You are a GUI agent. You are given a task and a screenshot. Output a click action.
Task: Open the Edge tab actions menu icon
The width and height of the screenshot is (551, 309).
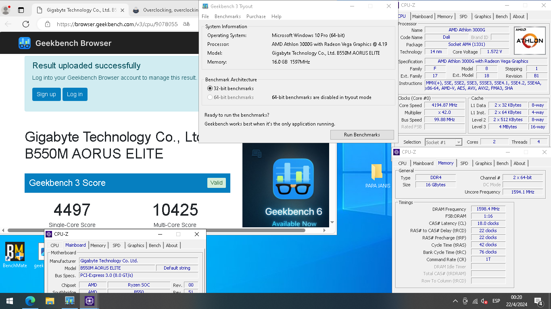point(21,10)
